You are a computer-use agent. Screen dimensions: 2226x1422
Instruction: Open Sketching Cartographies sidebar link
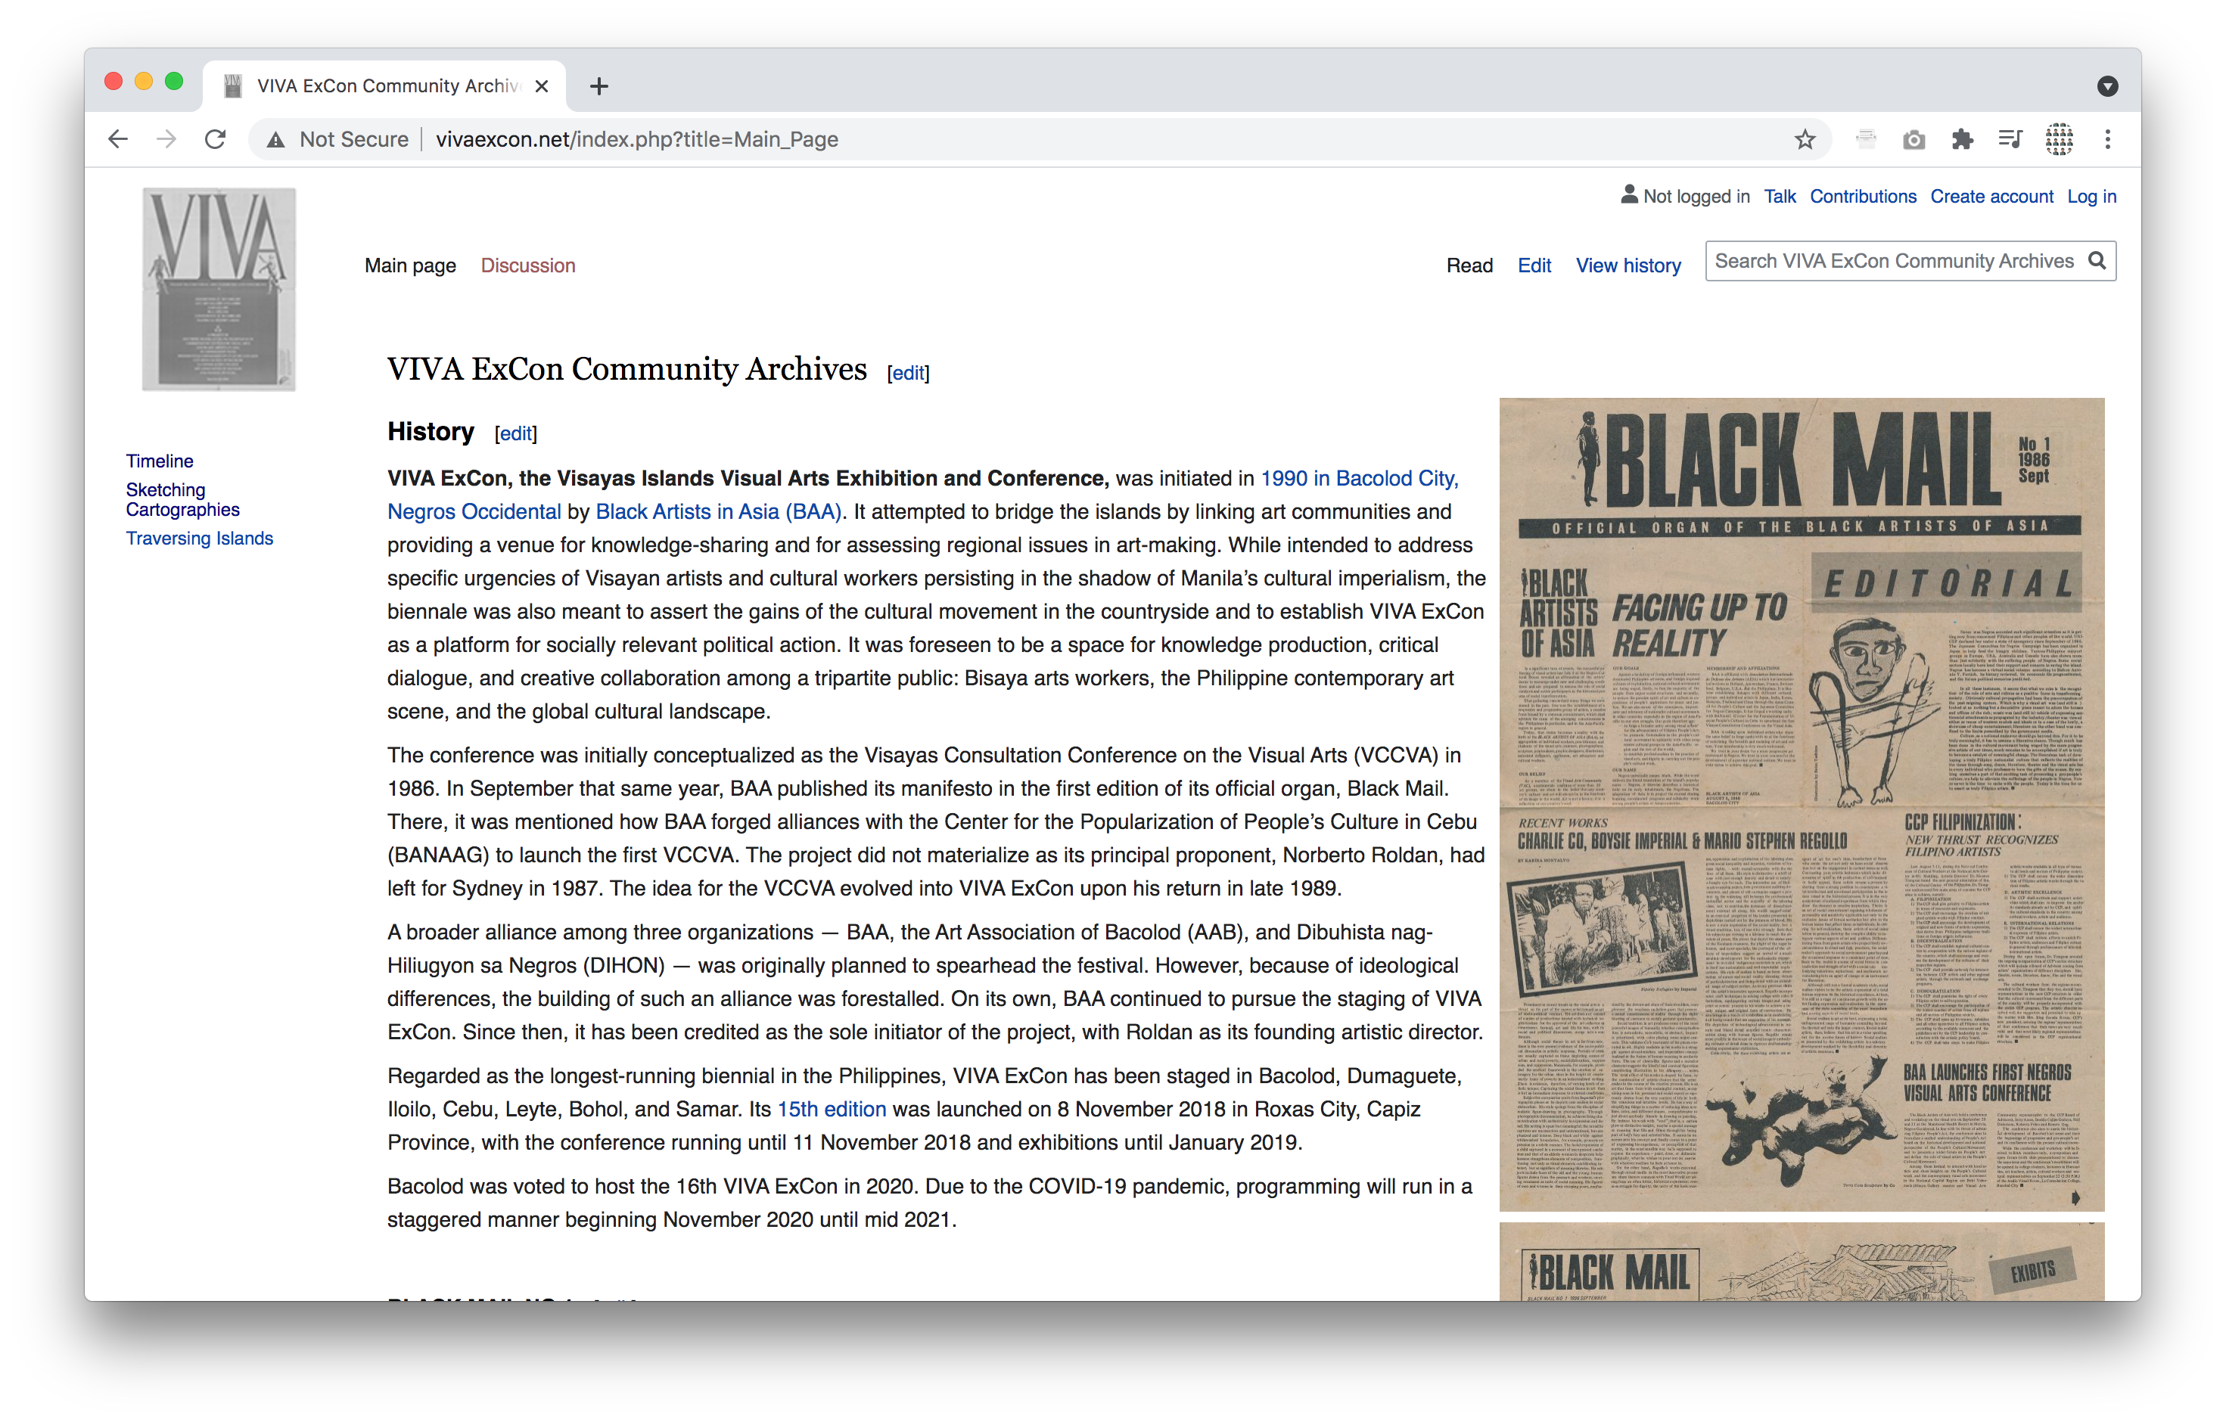[x=183, y=500]
